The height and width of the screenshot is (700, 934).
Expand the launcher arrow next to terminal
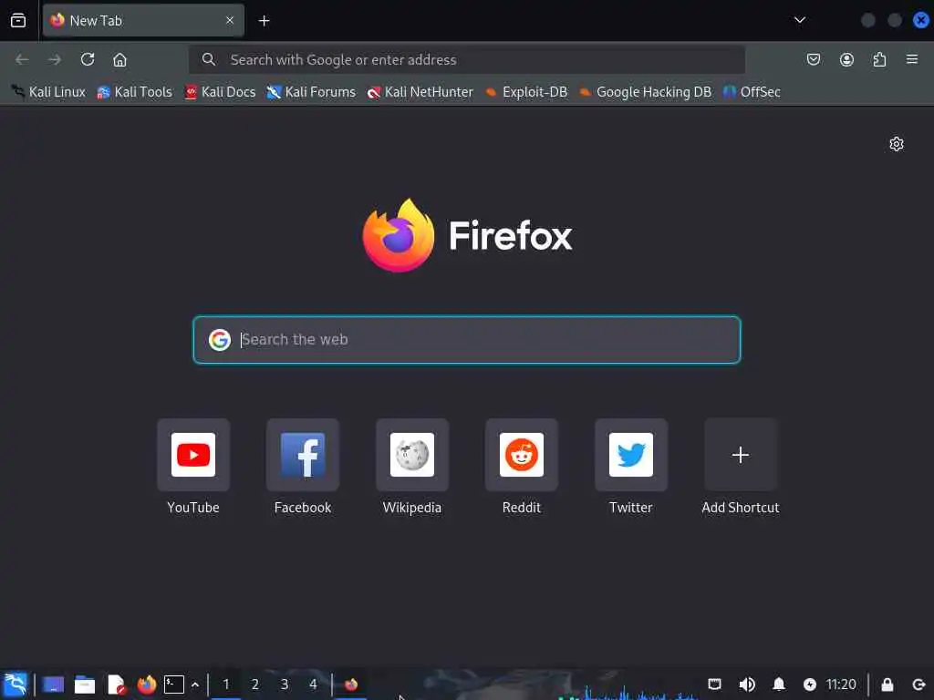(x=195, y=685)
